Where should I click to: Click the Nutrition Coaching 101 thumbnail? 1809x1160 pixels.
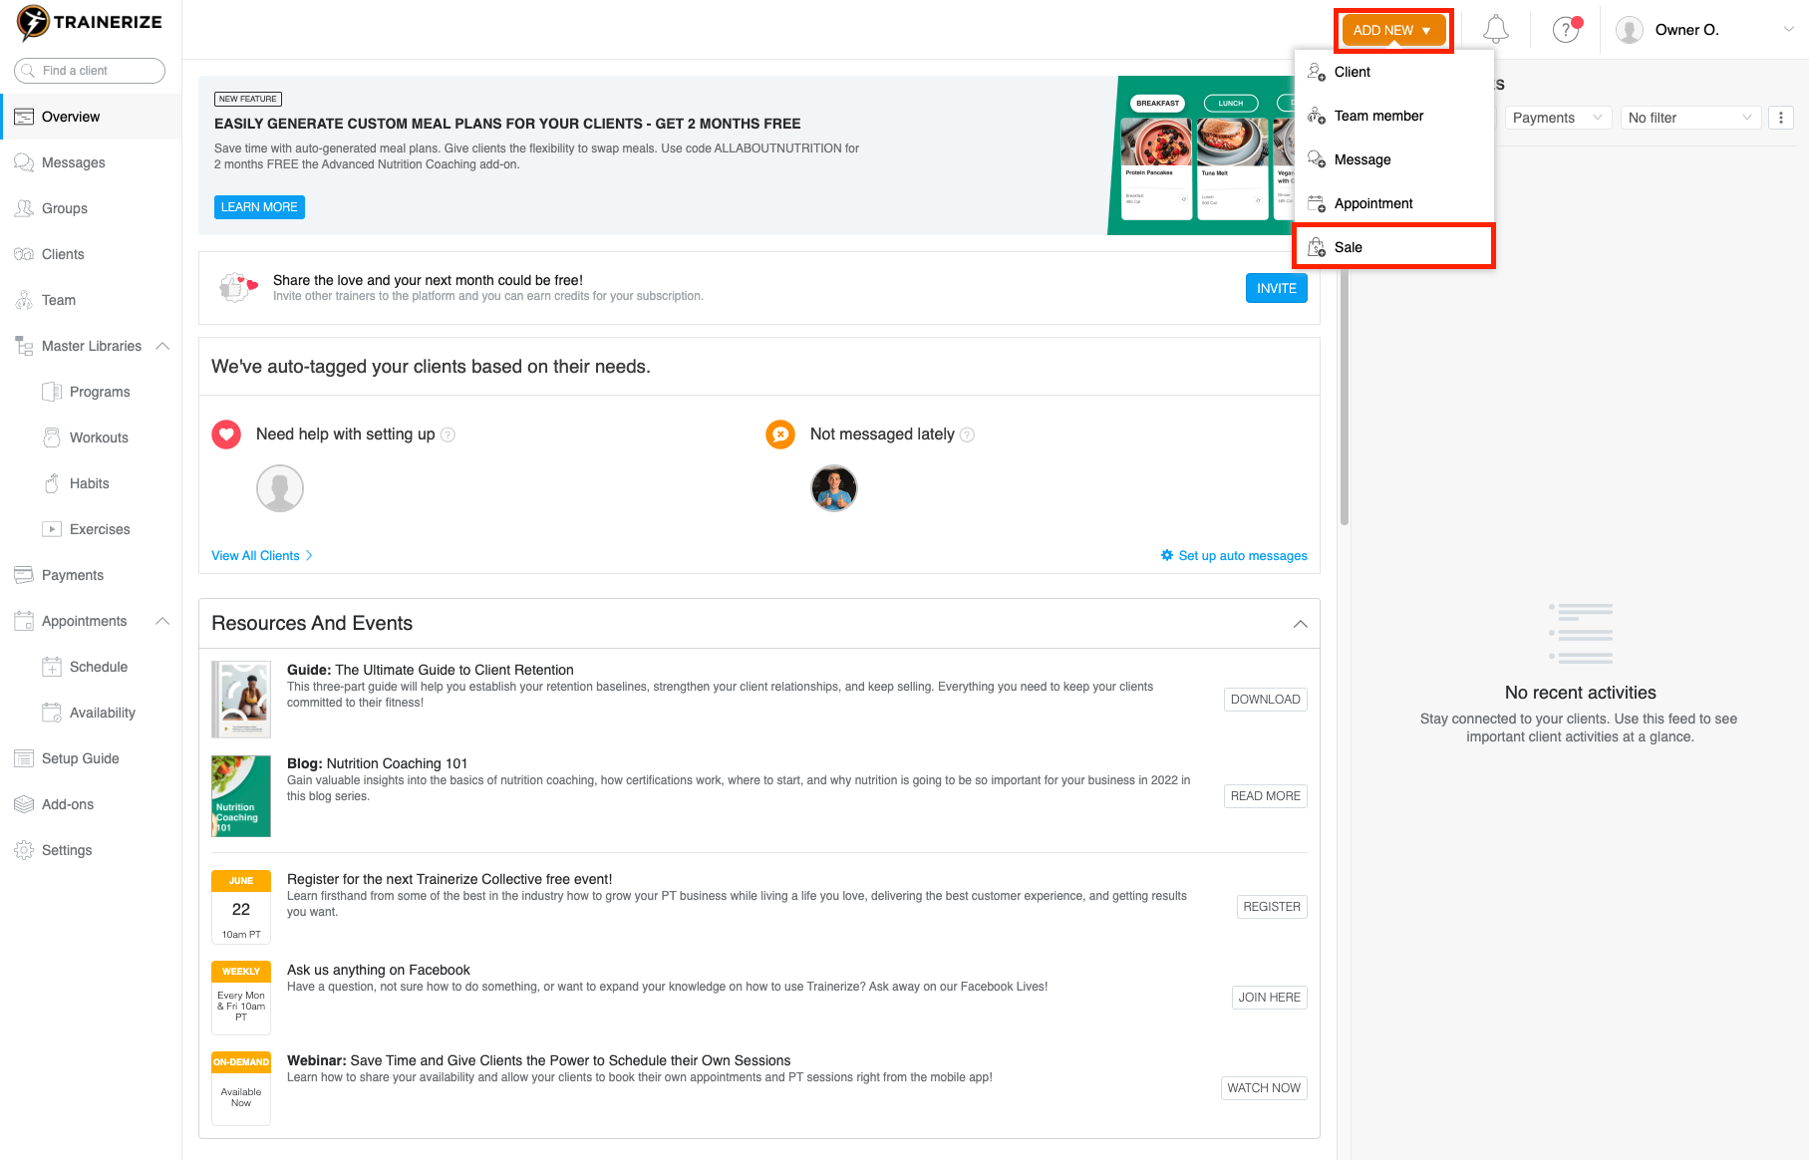[241, 796]
